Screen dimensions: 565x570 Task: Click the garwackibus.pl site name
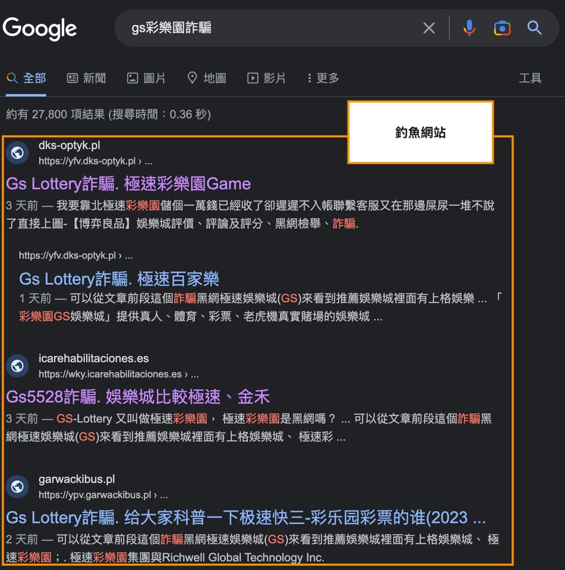point(77,479)
